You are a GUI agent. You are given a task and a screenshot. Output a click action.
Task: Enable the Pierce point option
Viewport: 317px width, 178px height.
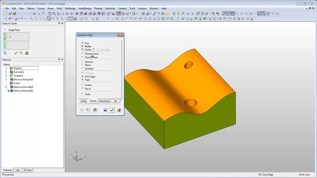(x=83, y=65)
